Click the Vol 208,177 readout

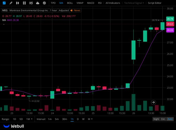pyautogui.click(x=69, y=16)
